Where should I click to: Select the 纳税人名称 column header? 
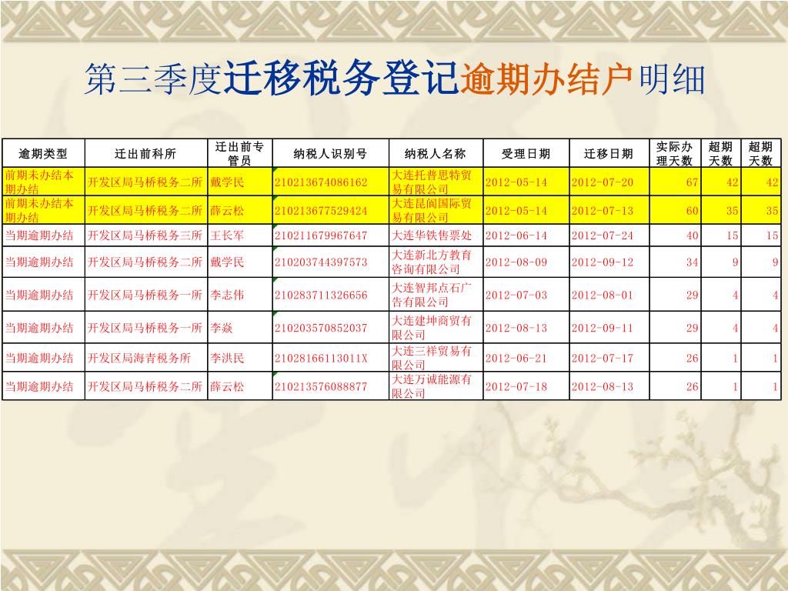436,154
